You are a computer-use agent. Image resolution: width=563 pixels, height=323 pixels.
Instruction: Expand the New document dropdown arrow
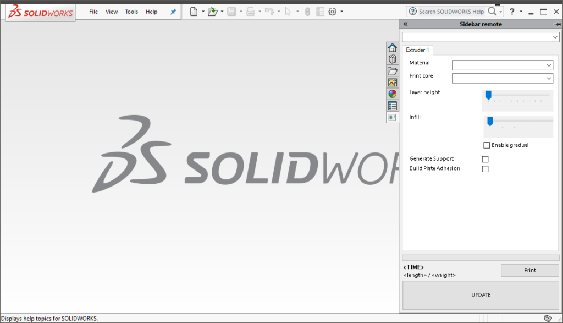(x=203, y=12)
